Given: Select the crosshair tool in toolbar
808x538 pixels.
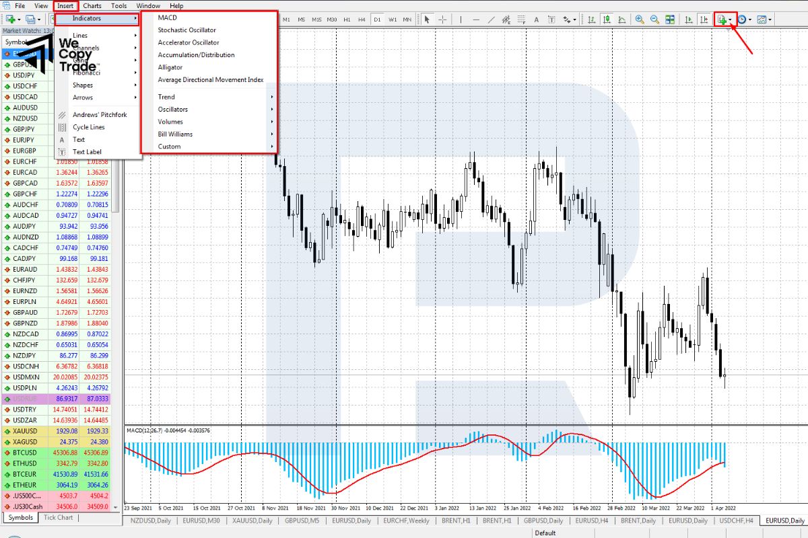Looking at the screenshot, I should [442, 20].
